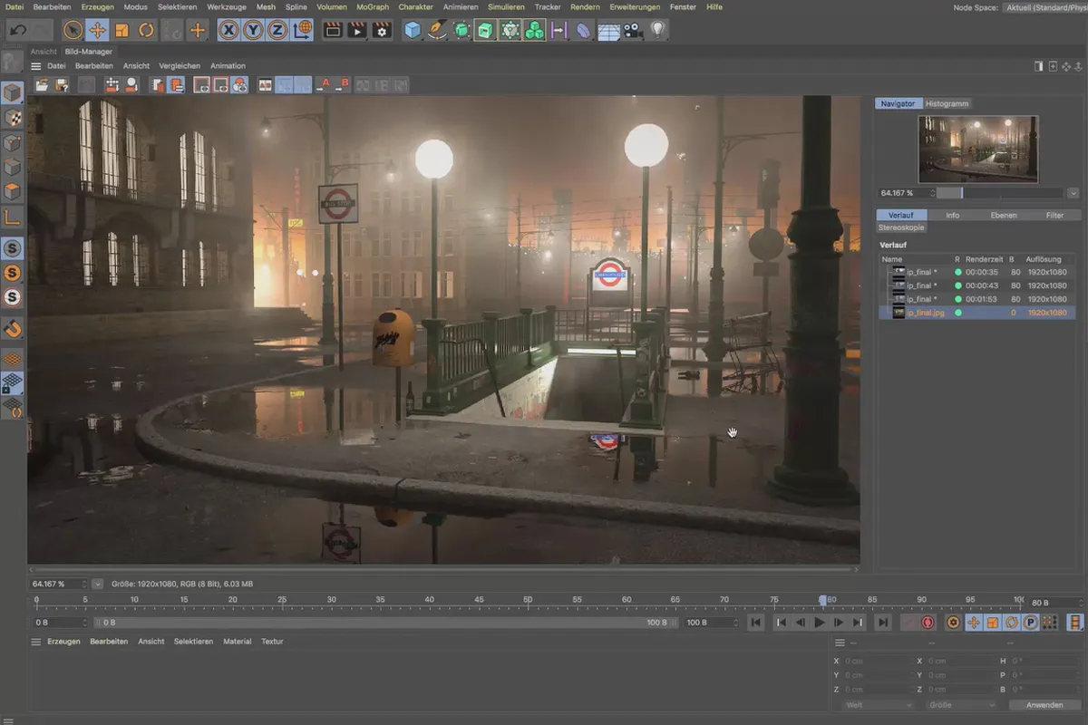
Task: Activate the Move tool in top toolbar
Action: point(97,30)
